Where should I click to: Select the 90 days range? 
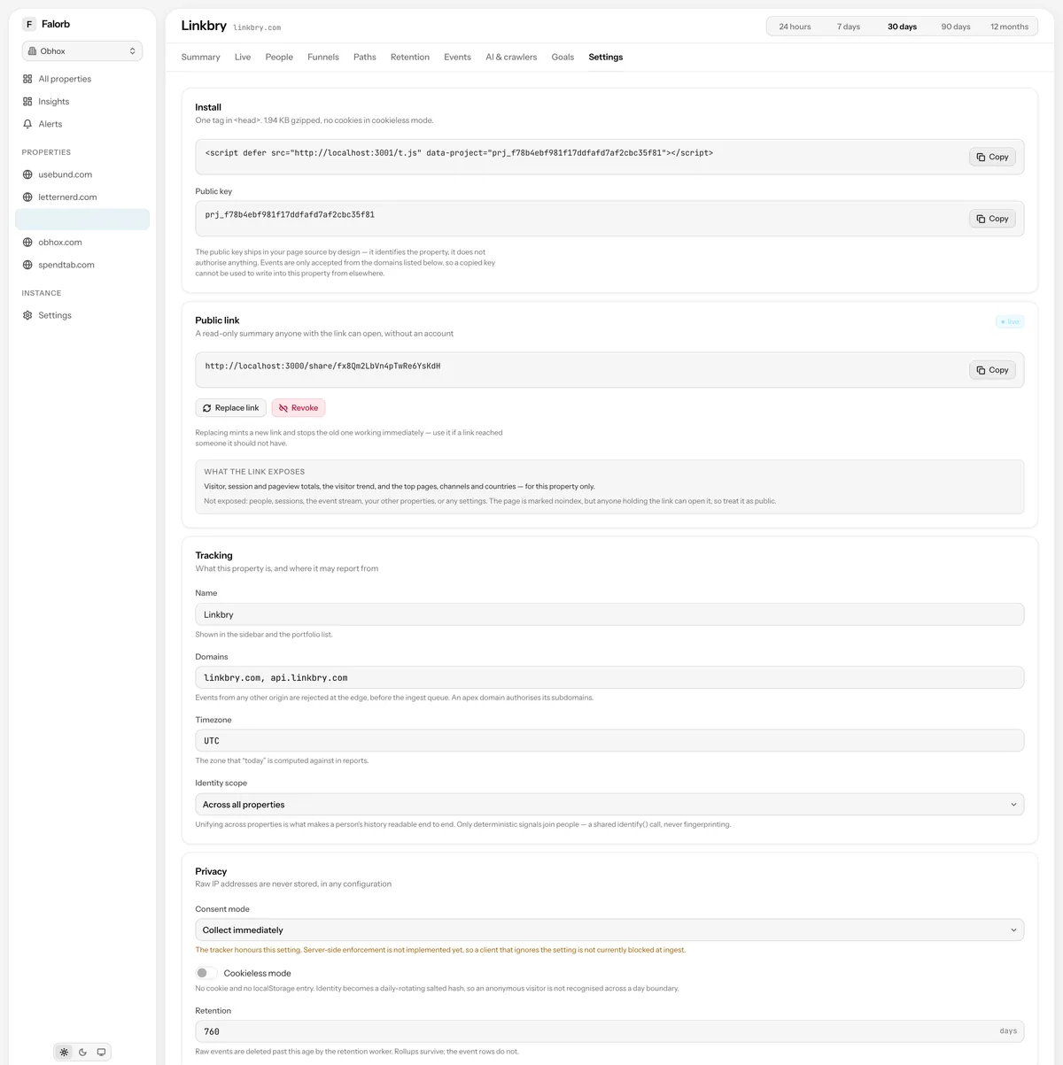click(956, 27)
